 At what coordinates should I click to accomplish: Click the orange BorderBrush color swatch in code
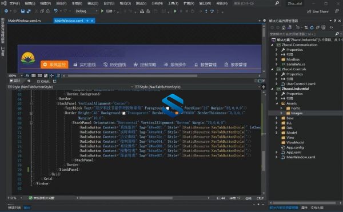click(x=177, y=113)
